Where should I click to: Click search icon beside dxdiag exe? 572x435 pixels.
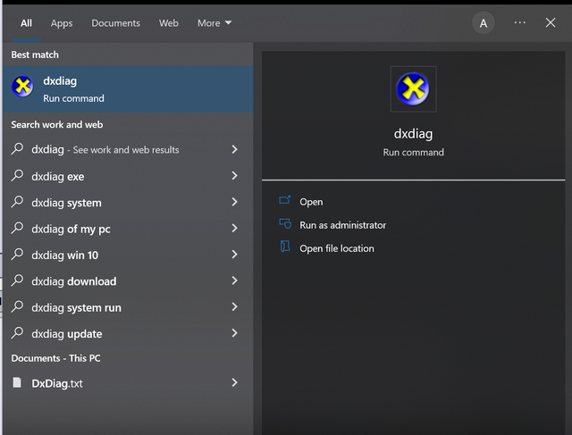point(17,175)
